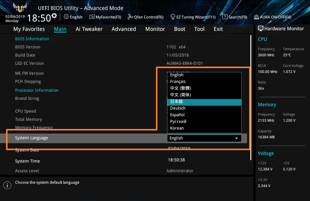Click the CPU temperature 25°C value
310x201 pixels.
pos(287,55)
